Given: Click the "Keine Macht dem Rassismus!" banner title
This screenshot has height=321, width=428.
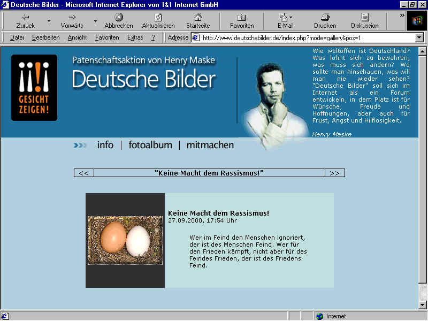Looking at the screenshot, I should [x=209, y=173].
